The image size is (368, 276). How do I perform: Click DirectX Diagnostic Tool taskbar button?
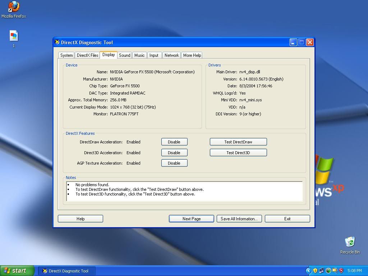[67, 271]
